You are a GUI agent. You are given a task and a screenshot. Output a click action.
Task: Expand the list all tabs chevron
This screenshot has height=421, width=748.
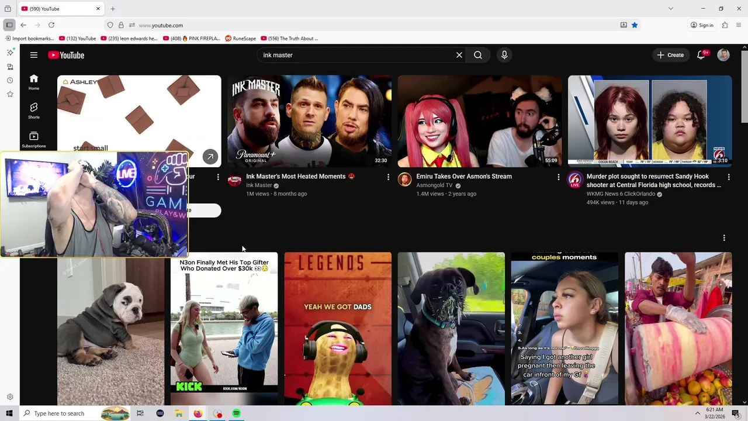[x=671, y=9]
